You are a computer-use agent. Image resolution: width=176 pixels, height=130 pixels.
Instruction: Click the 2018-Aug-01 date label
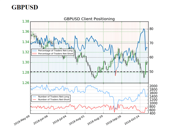[x=77, y=120]
